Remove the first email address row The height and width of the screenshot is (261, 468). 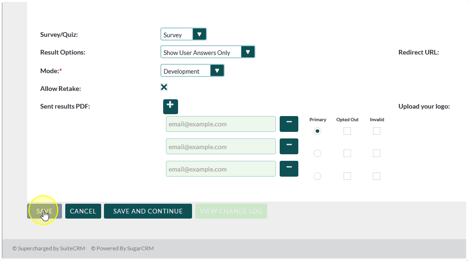(x=289, y=124)
